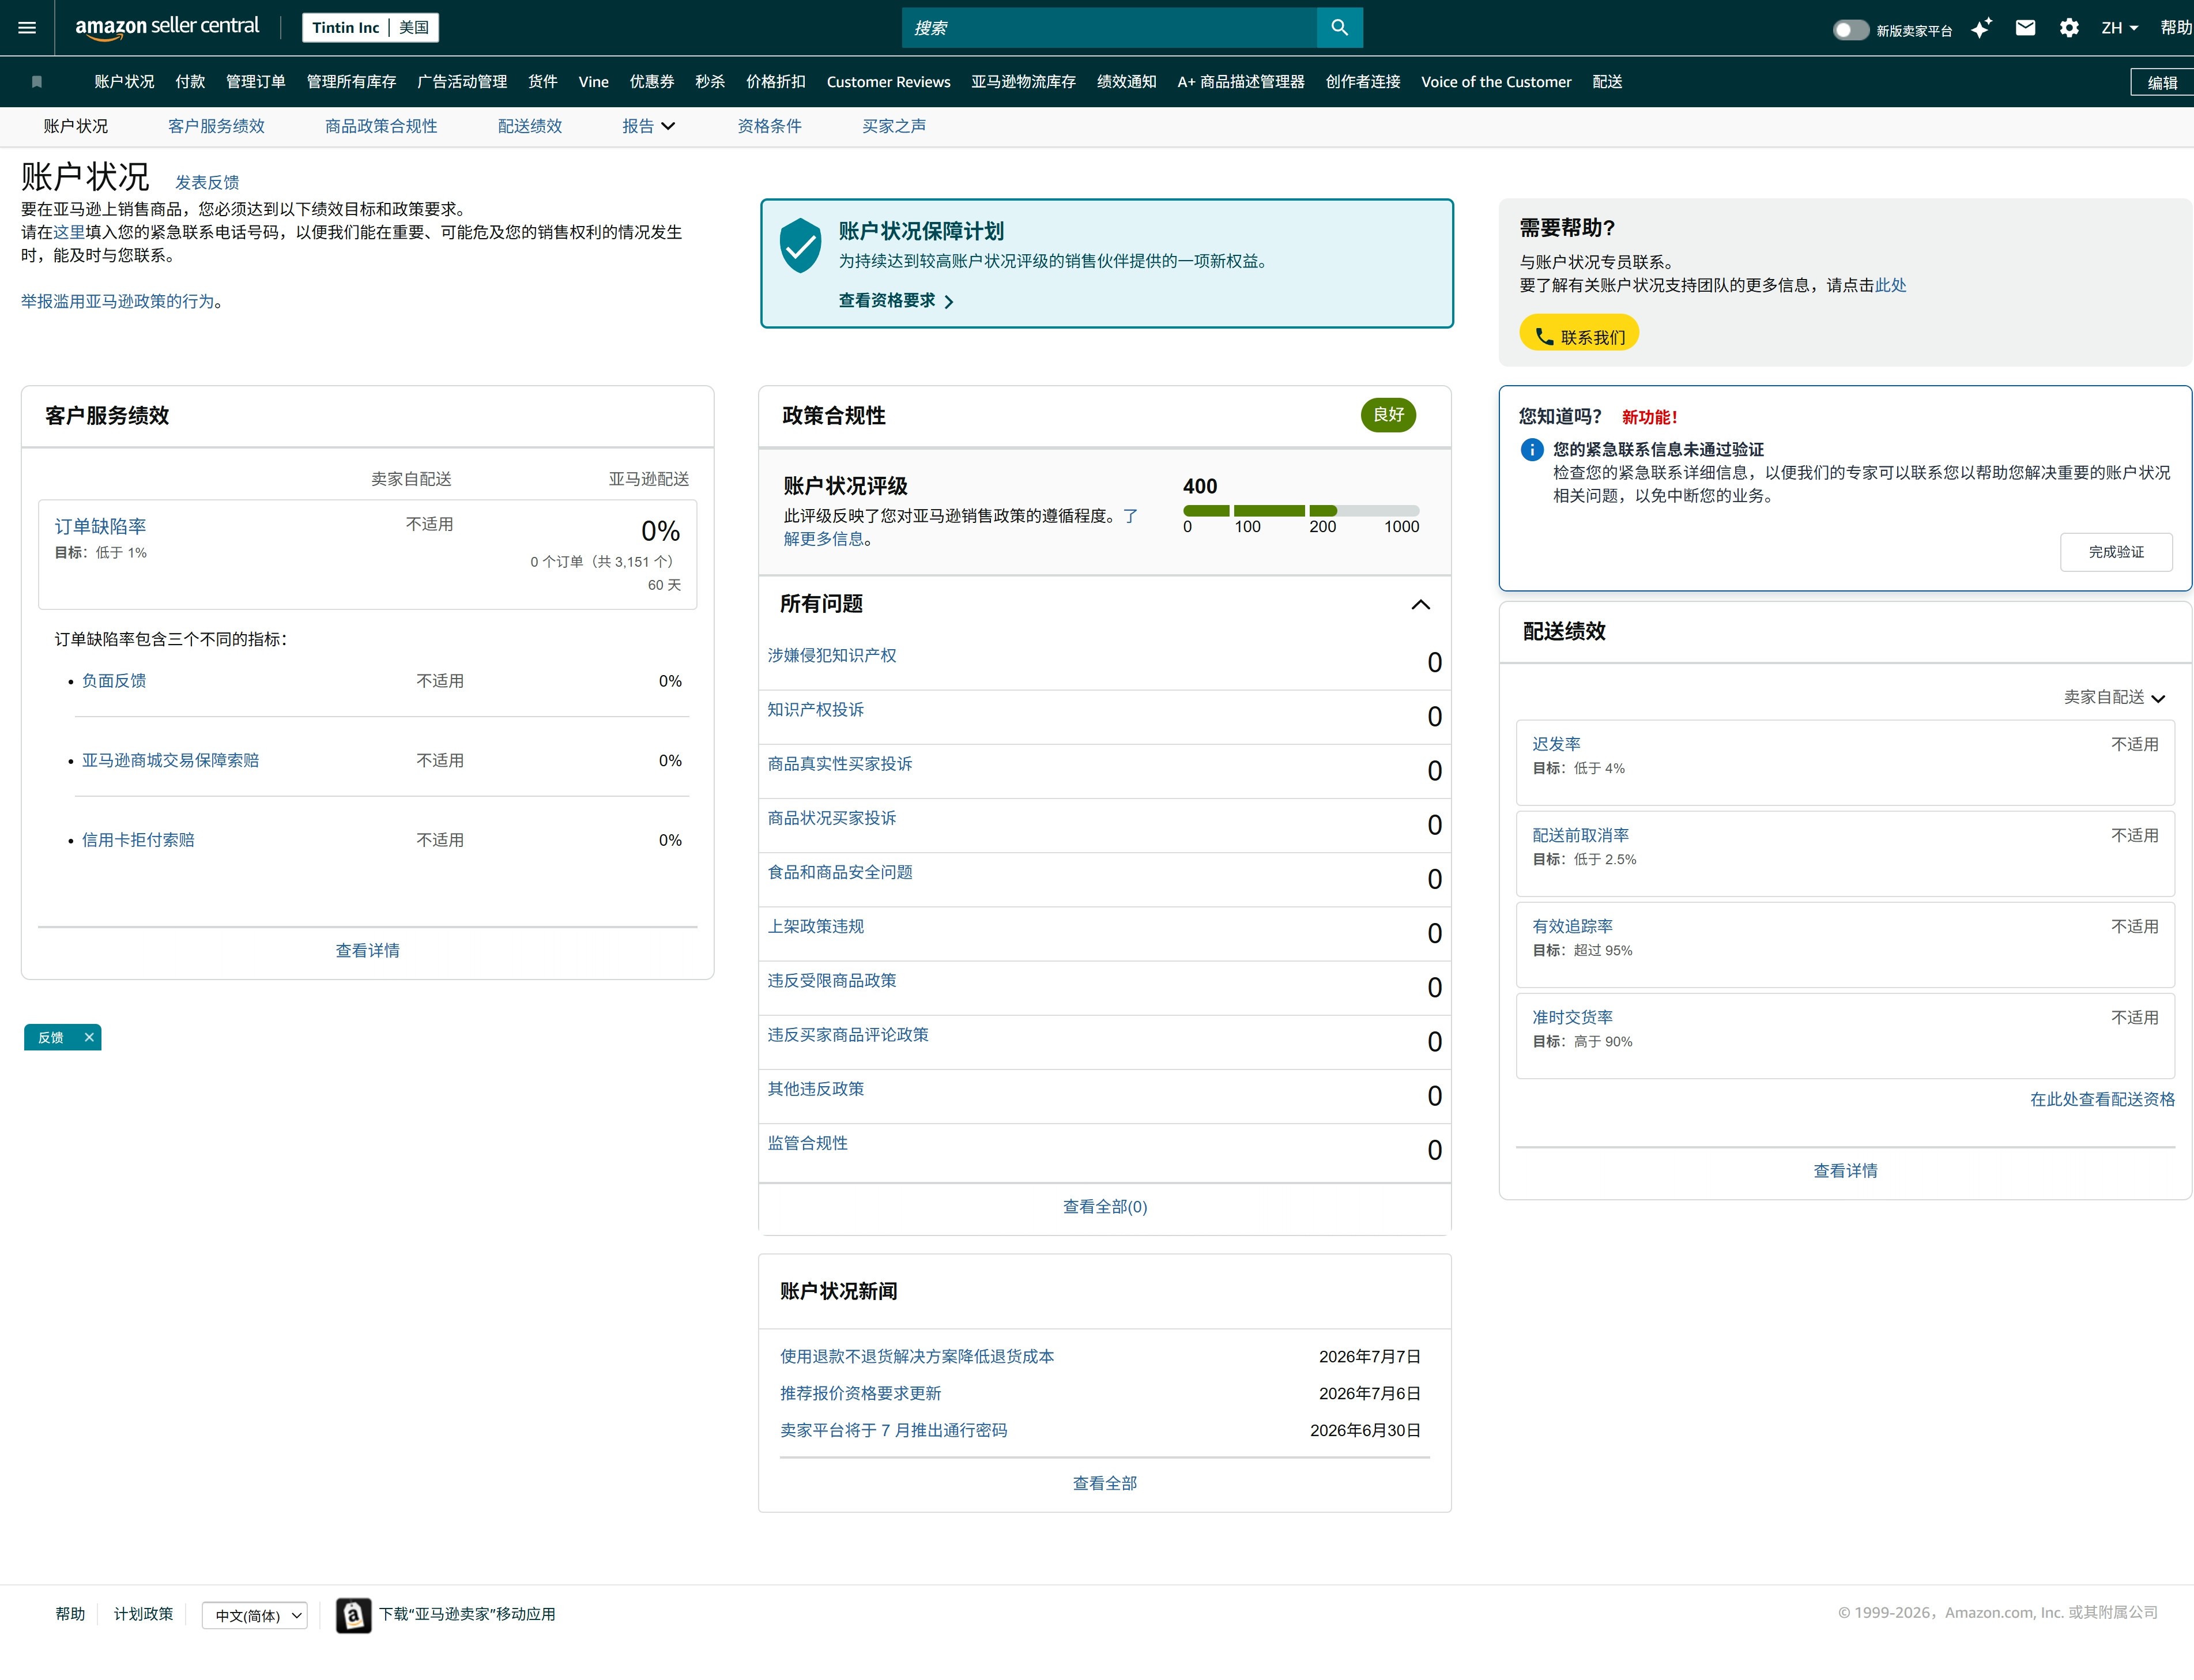
Task: Open the 有效追踪率 metric link
Action: coord(1572,926)
